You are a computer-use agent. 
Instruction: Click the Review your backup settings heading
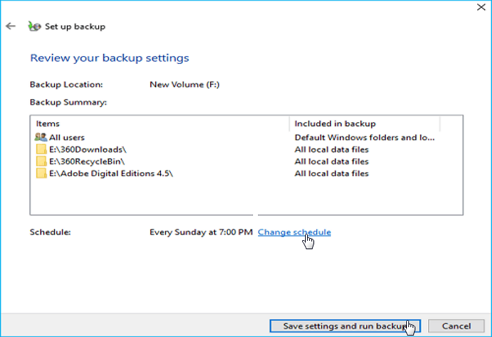tap(109, 58)
